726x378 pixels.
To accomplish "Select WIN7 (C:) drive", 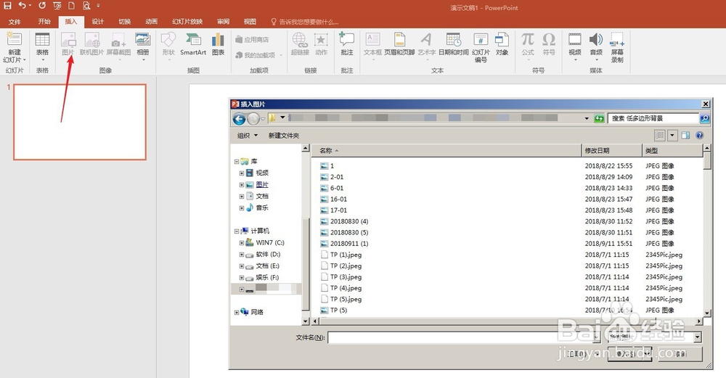I will [x=270, y=242].
